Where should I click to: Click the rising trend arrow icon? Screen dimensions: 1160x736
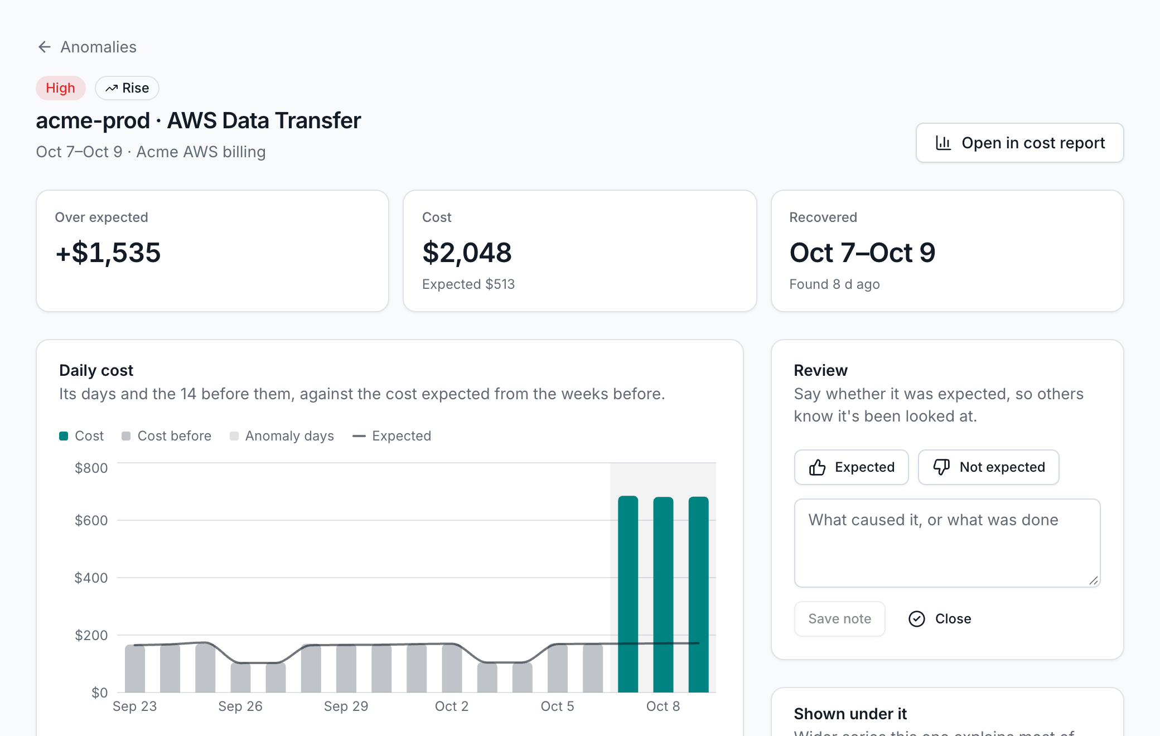[112, 88]
